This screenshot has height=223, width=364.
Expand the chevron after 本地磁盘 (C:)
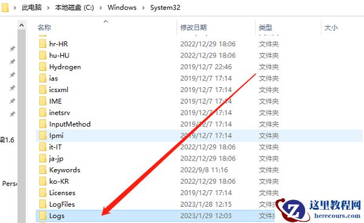(101, 8)
